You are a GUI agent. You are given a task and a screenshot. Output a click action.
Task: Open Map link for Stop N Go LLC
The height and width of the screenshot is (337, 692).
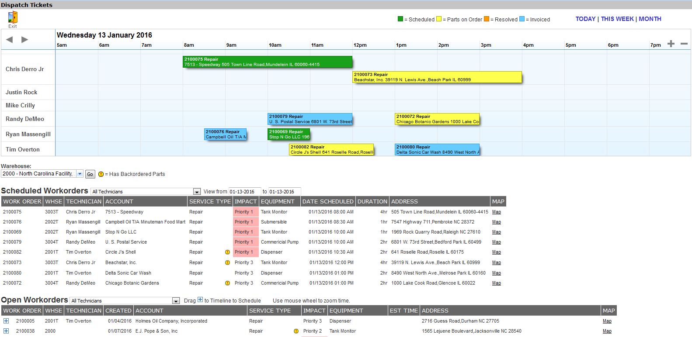[x=497, y=232]
